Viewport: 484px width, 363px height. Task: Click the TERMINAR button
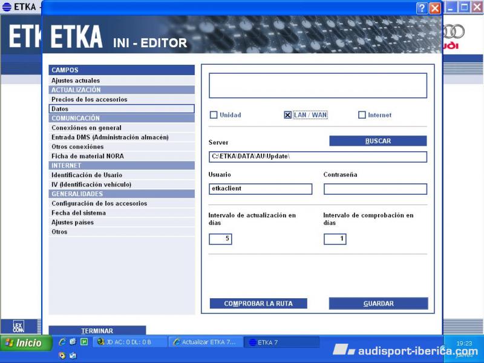pos(97,330)
